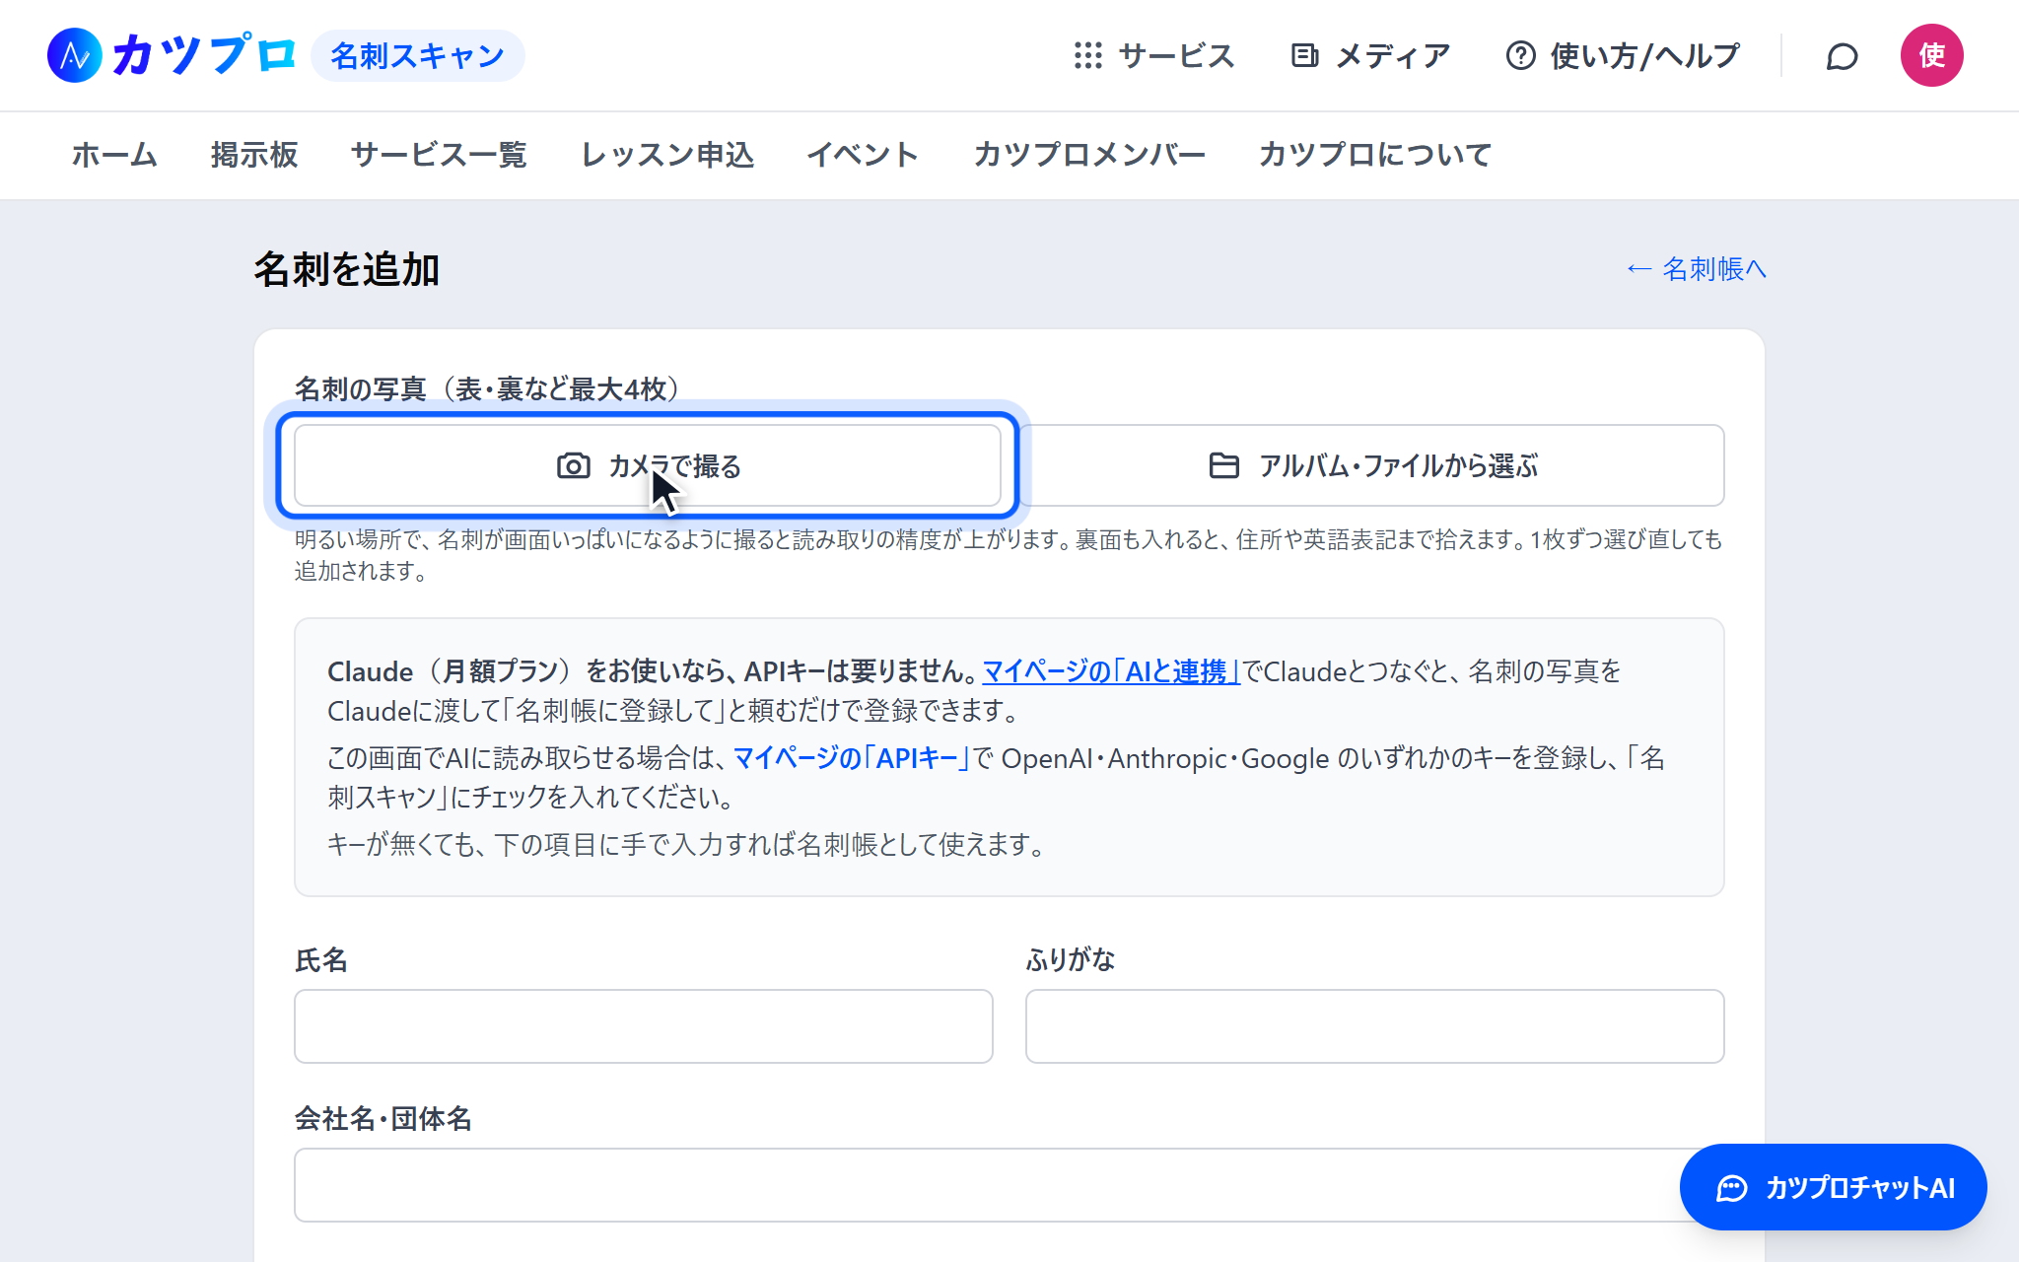
Task: Open the 掲示板 tab
Action: [x=254, y=155]
